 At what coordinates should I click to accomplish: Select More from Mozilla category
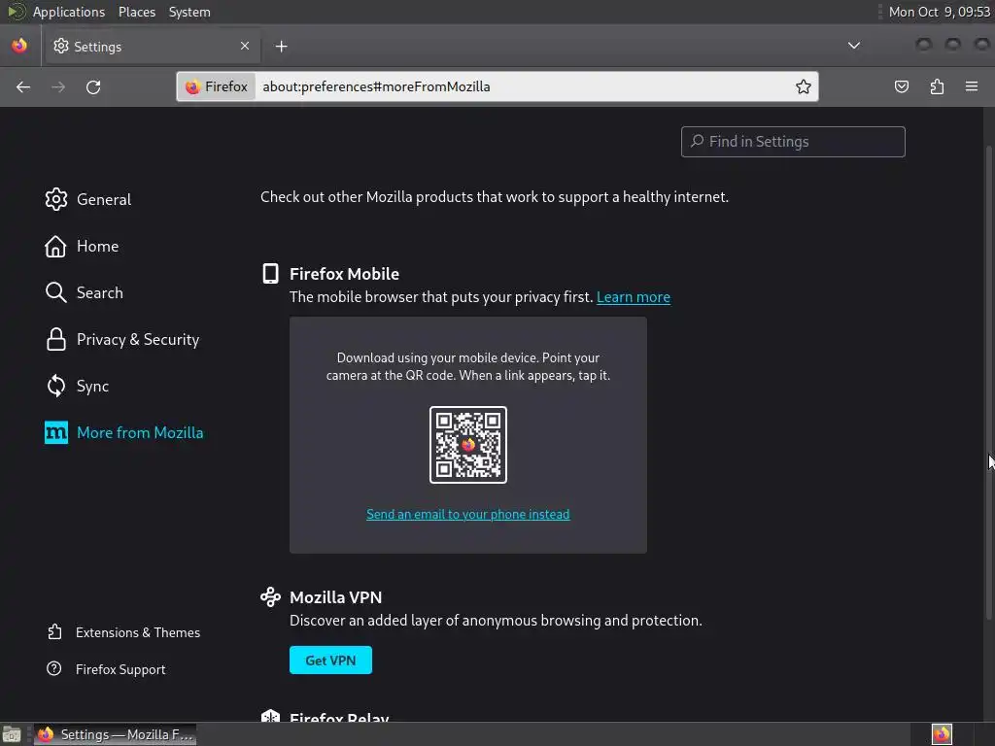click(124, 432)
